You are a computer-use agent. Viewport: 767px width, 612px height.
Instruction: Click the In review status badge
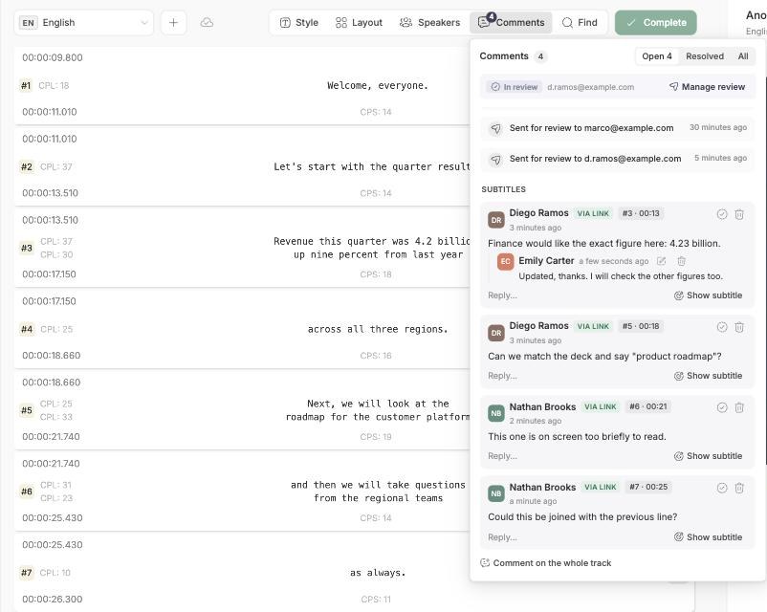point(515,87)
